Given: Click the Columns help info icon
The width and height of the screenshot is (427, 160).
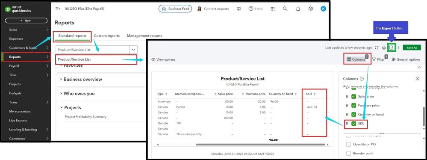Looking at the screenshot, I should point(362,79).
